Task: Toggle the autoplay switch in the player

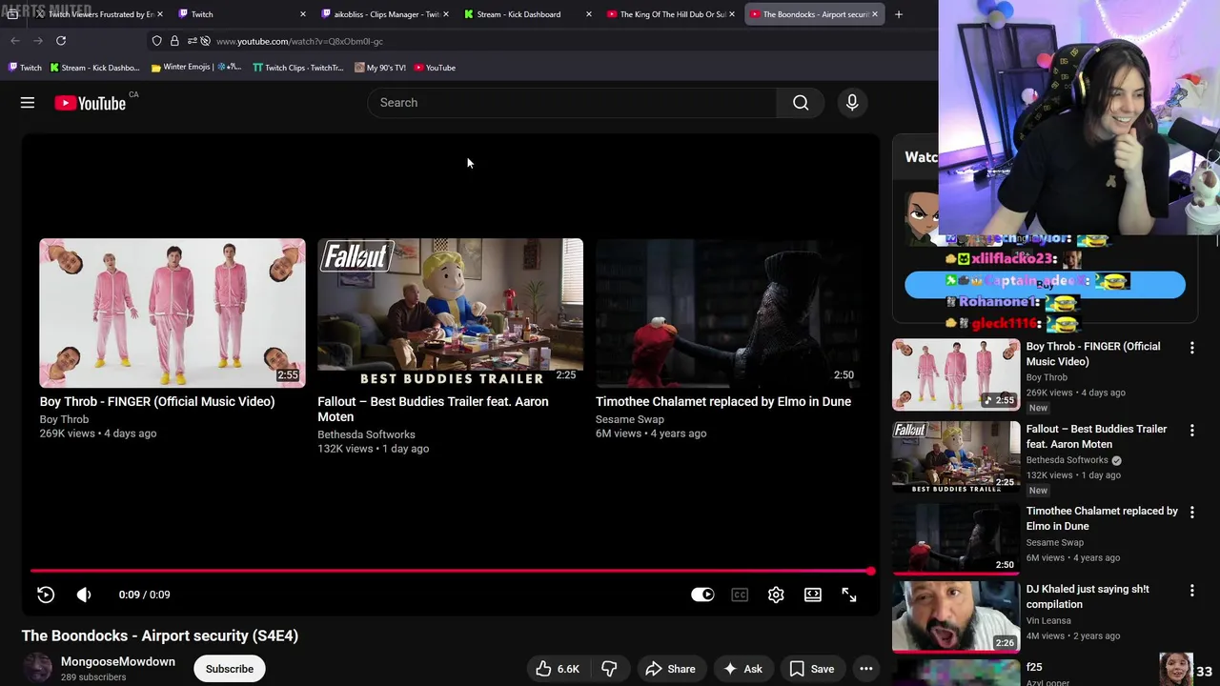Action: 702,595
